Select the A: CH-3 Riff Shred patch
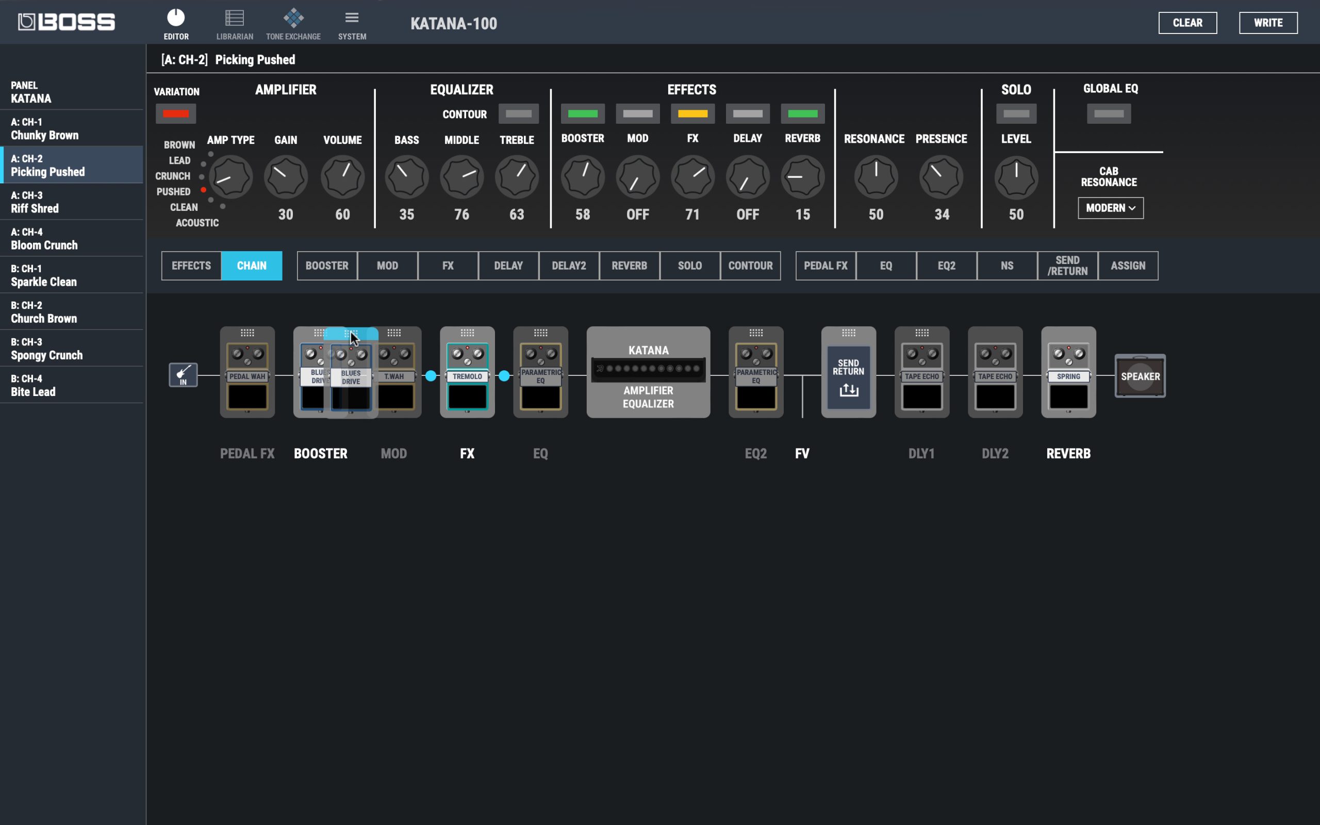Screen dimensions: 1320x825 (x=72, y=202)
